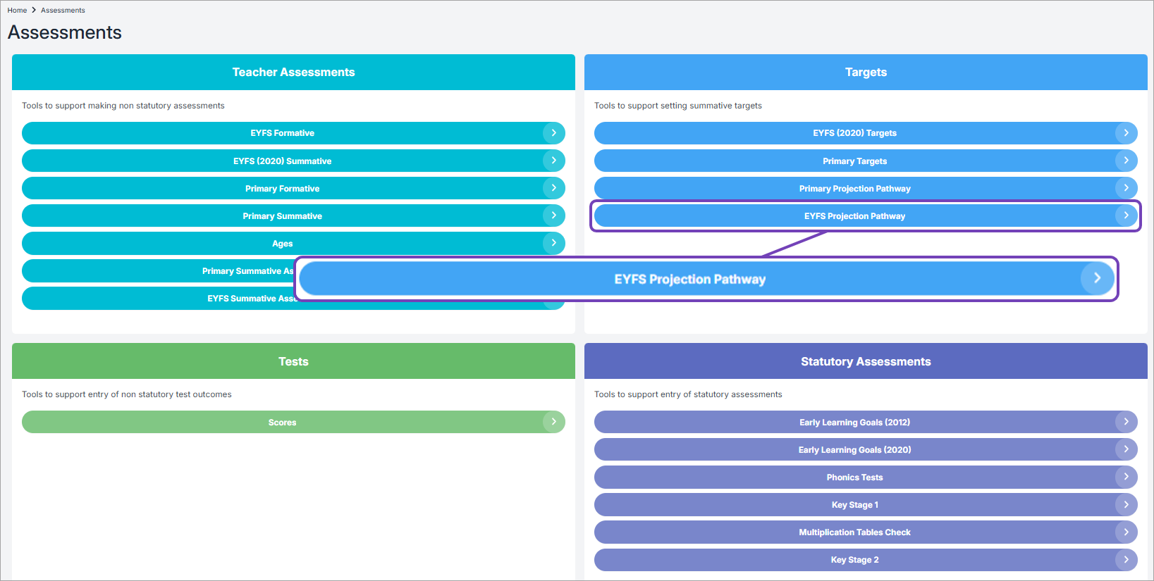Open Primary Summative assessment tool
The width and height of the screenshot is (1154, 581).
click(282, 216)
